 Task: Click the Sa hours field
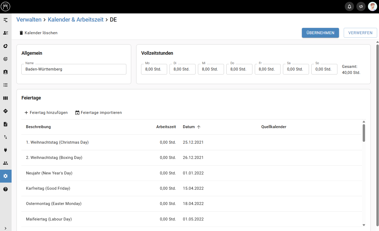coord(296,69)
